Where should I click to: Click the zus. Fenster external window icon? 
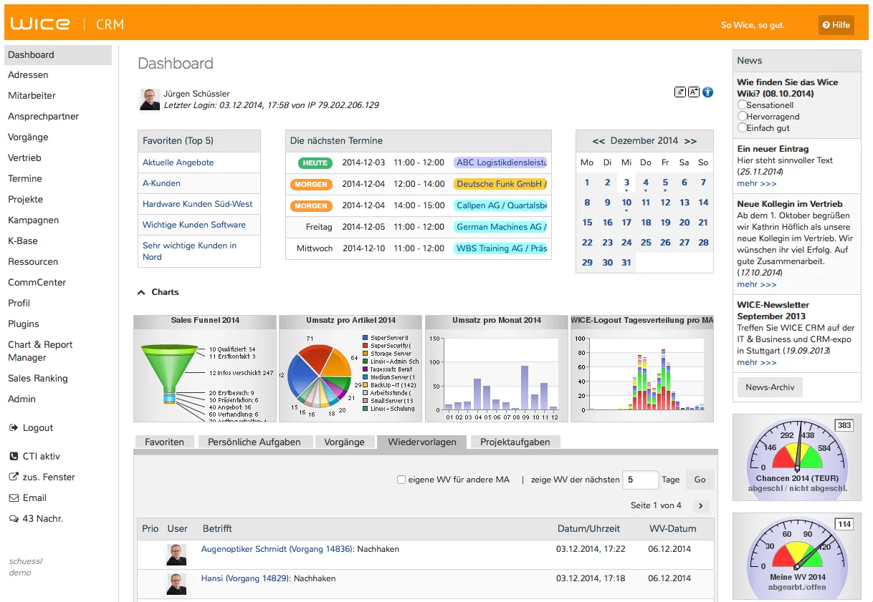click(13, 477)
